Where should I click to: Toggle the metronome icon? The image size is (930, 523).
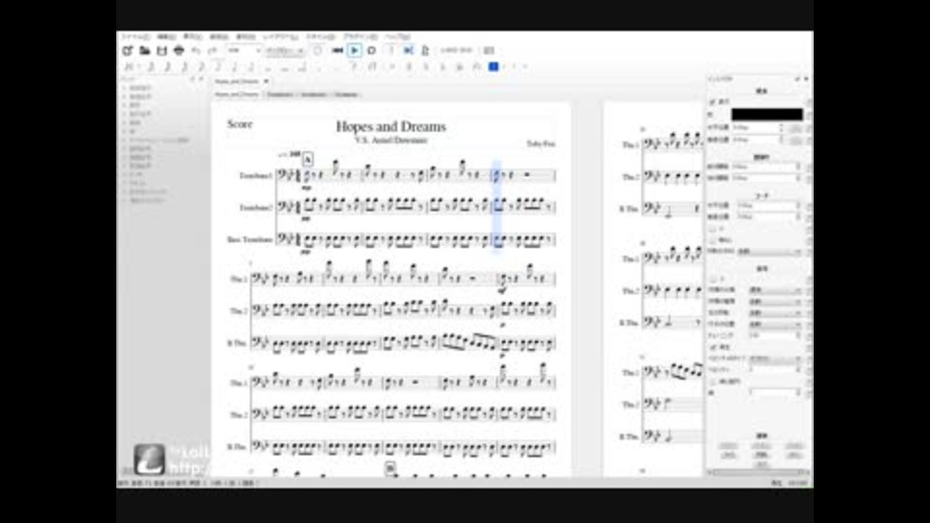click(x=425, y=51)
